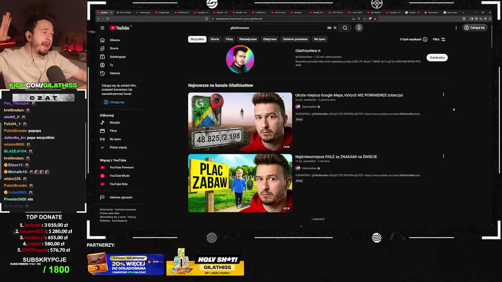Open the Deweloperzy footer link
502x282 pixels.
[120, 221]
